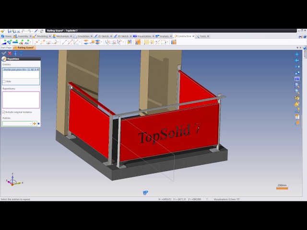Image resolution: width=307 pixels, height=230 pixels.
Task: Click the blue diamond icon beside Pattern
Action: [38, 124]
